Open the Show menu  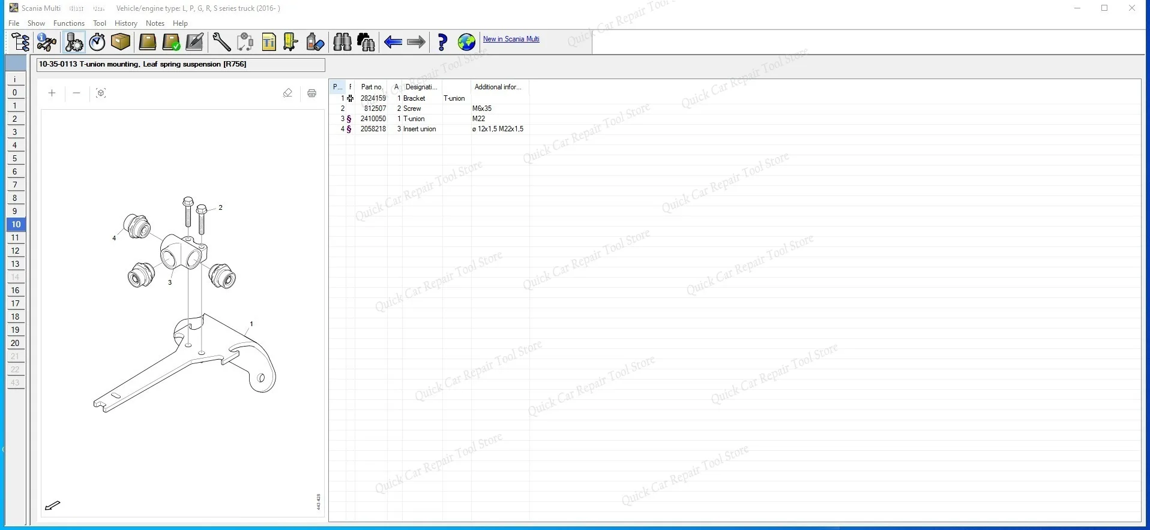(x=36, y=23)
